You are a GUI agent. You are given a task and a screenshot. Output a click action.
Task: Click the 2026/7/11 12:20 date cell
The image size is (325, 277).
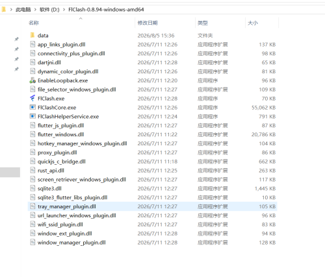[x=157, y=80]
